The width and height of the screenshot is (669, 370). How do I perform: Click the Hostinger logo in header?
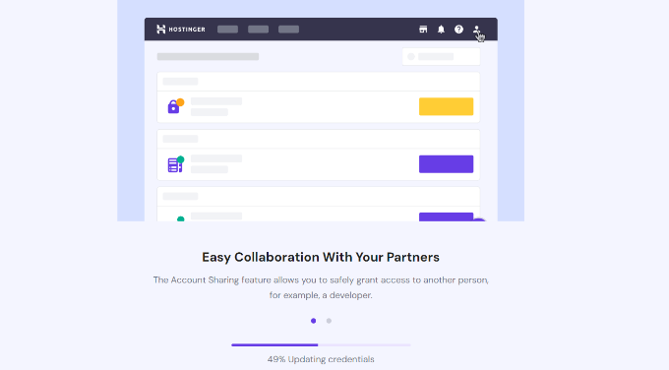click(181, 29)
